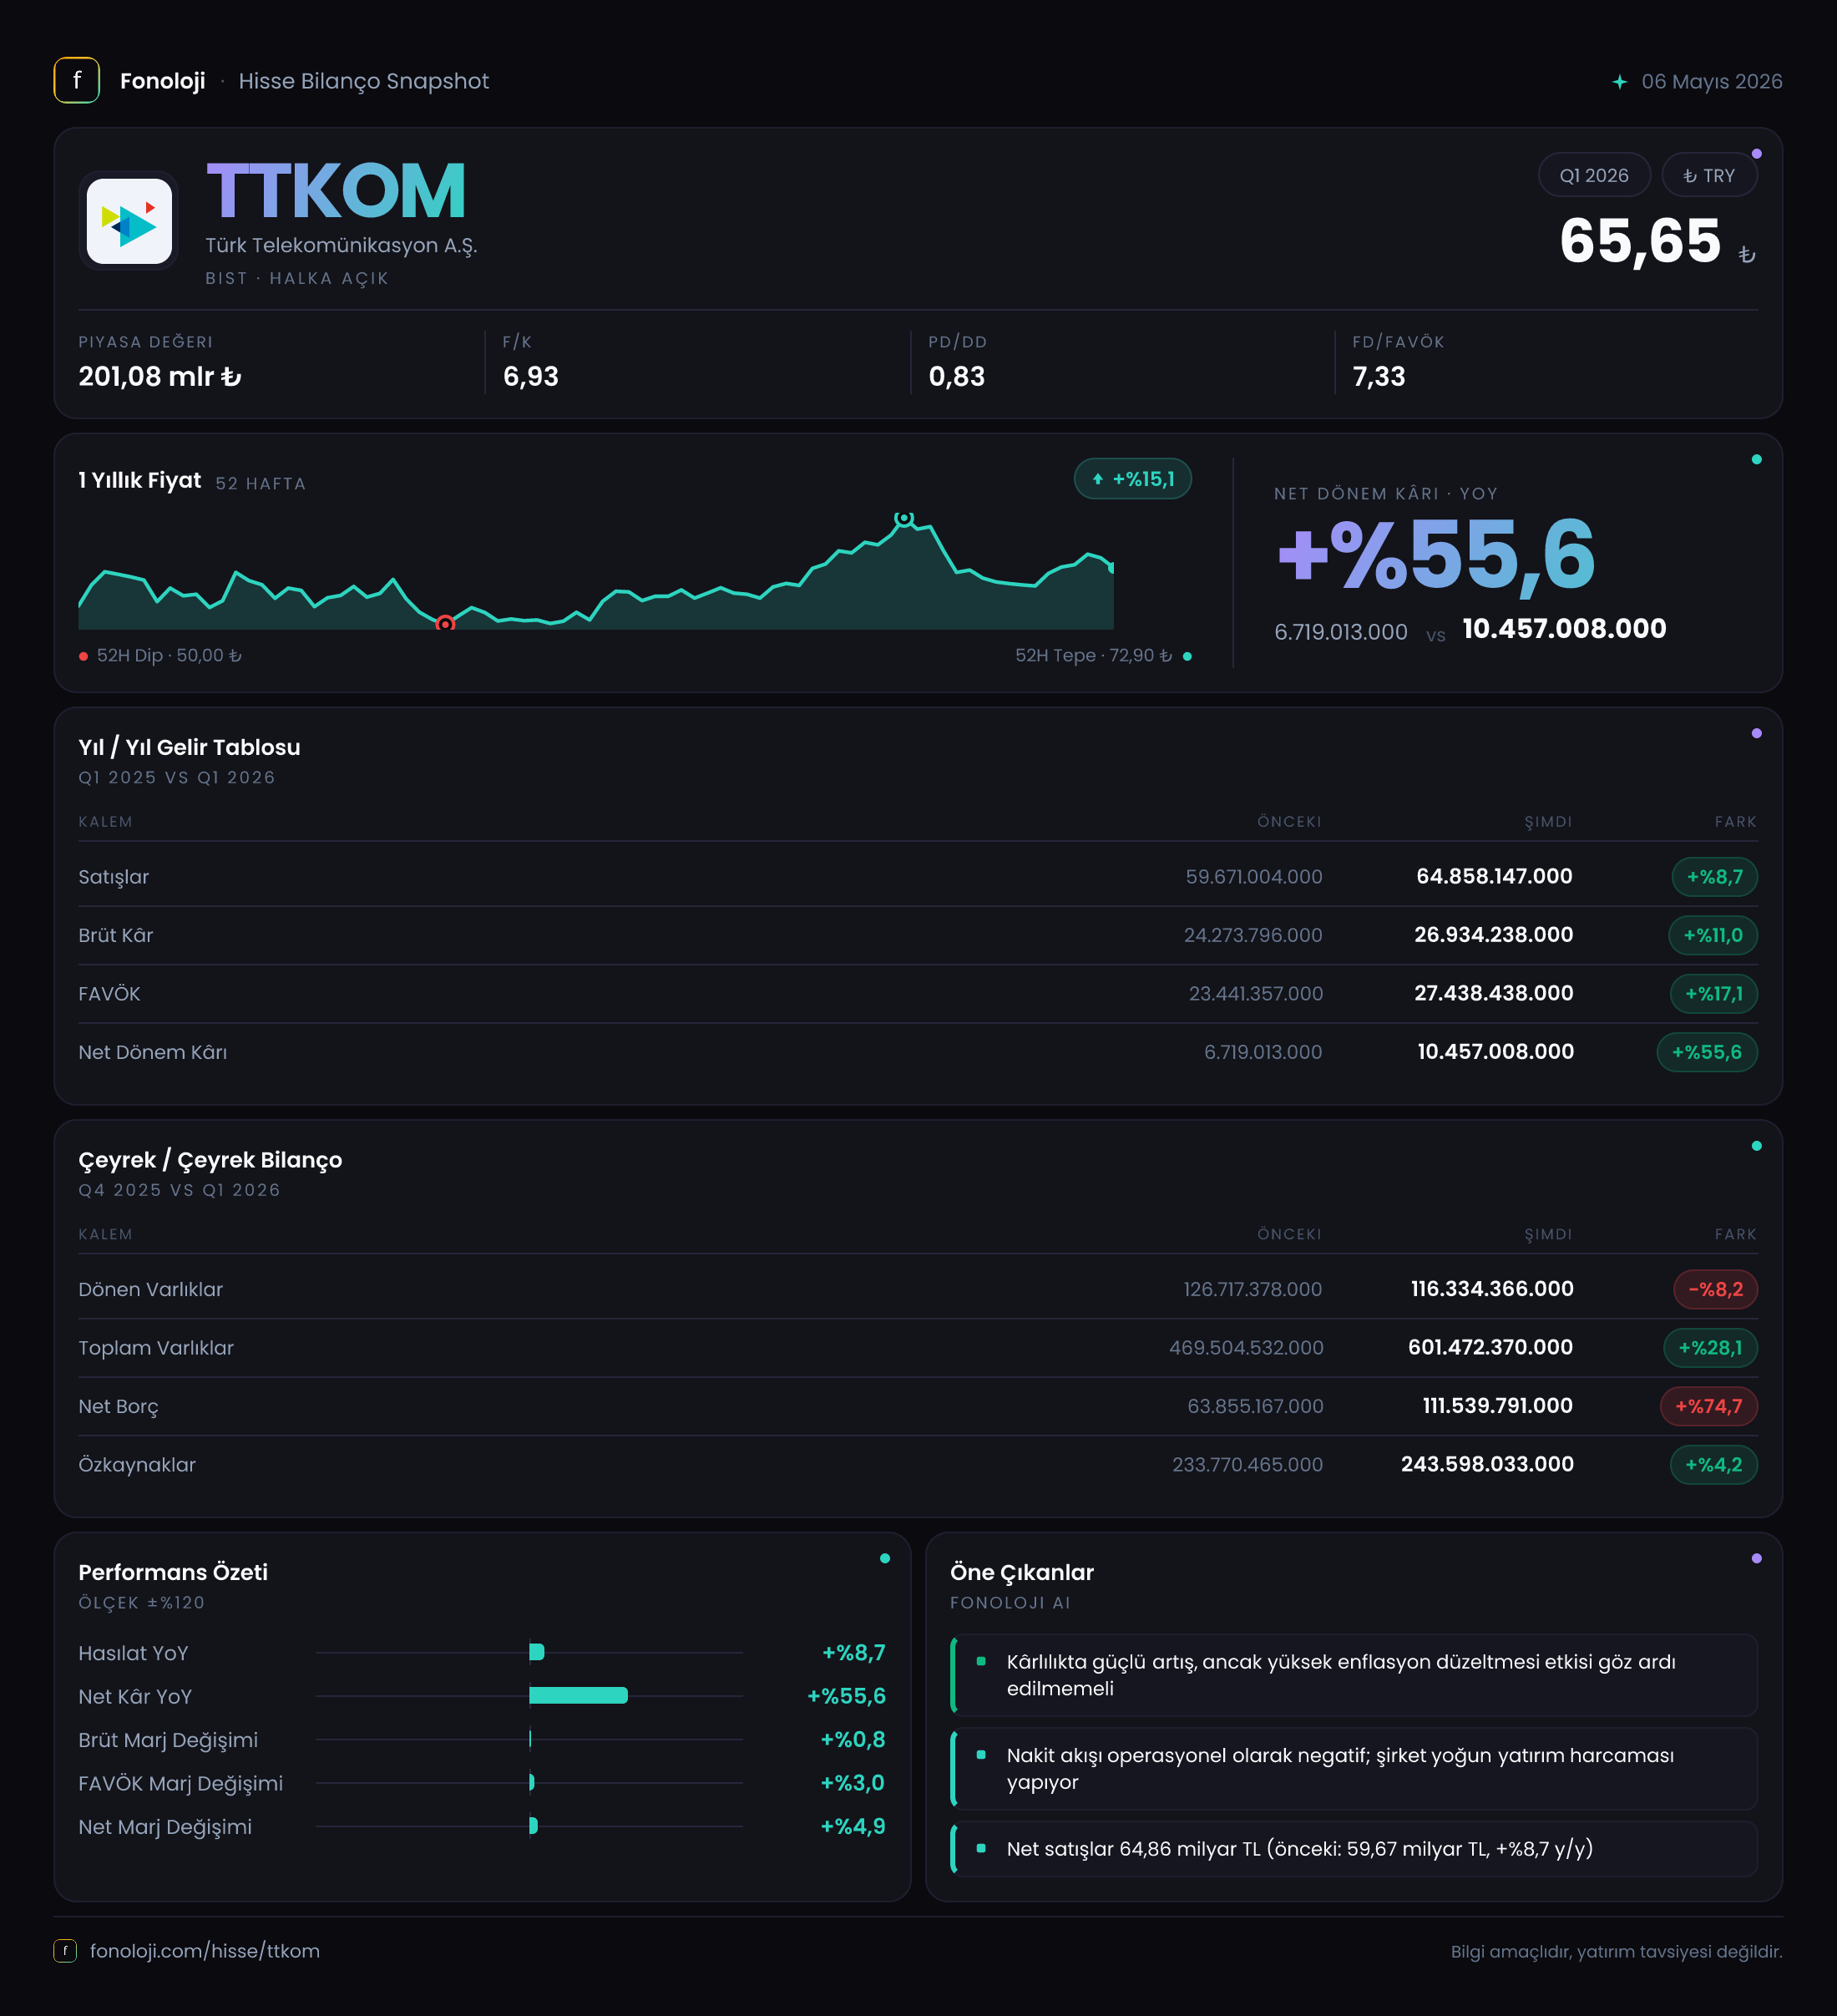Click the +%0,8 value for Brüt Marj Değişimi

[853, 1739]
